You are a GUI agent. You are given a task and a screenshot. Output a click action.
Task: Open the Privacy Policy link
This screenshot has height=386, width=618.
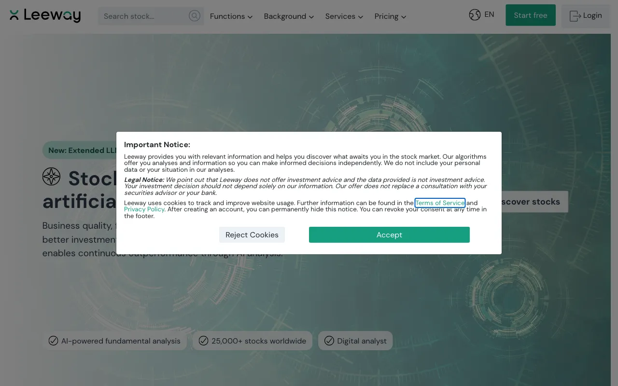tap(144, 209)
